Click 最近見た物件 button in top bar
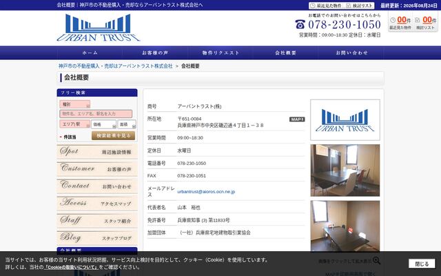Viewport: 441px width, 276px height. point(326,6)
